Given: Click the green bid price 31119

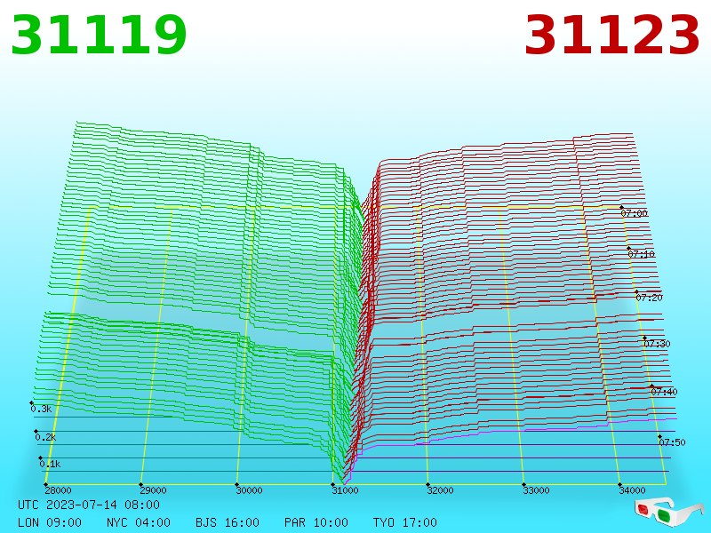Looking at the screenshot, I should [99, 35].
